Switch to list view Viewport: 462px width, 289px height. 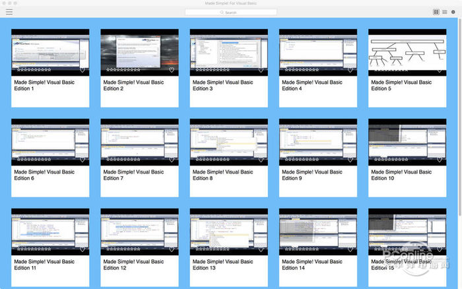pos(445,12)
